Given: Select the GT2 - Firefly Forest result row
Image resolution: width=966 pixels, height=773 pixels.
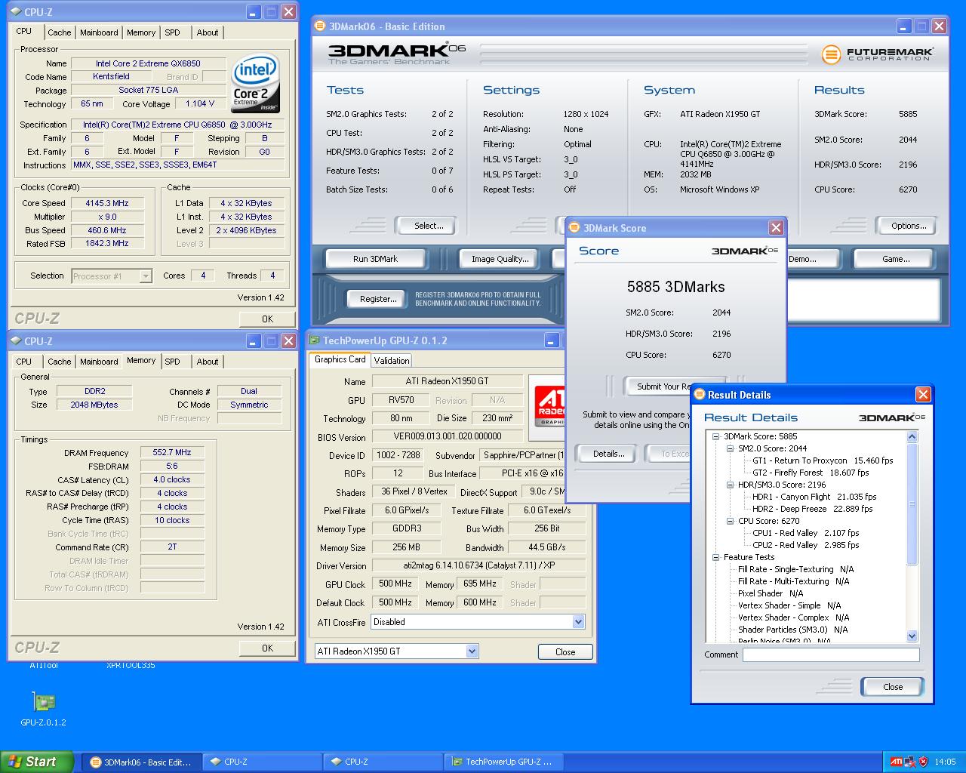Looking at the screenshot, I should click(811, 473).
